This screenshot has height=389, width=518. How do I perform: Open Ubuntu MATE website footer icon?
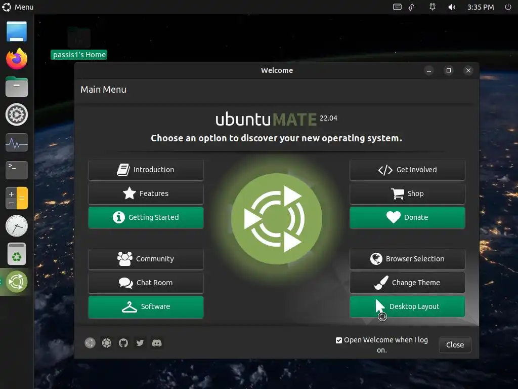coord(90,343)
